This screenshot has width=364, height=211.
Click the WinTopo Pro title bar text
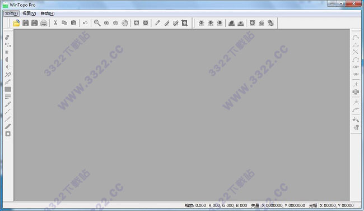[22, 5]
